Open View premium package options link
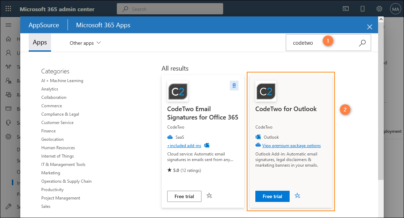The image size is (404, 218). pyautogui.click(x=291, y=146)
